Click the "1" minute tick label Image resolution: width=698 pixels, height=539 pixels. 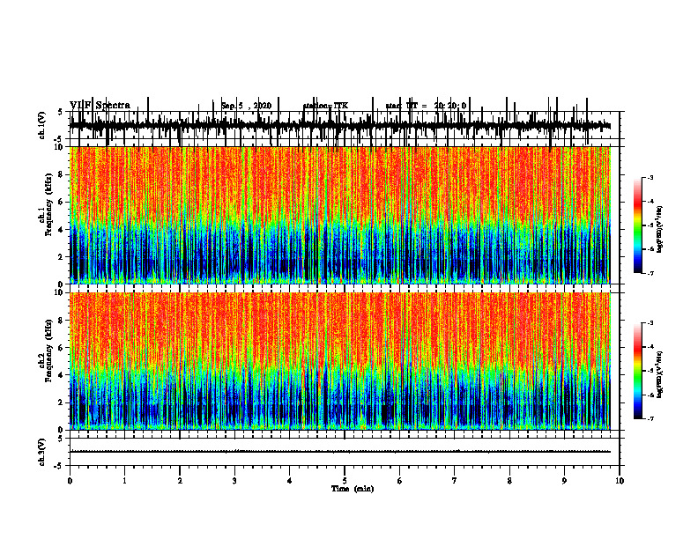124,481
